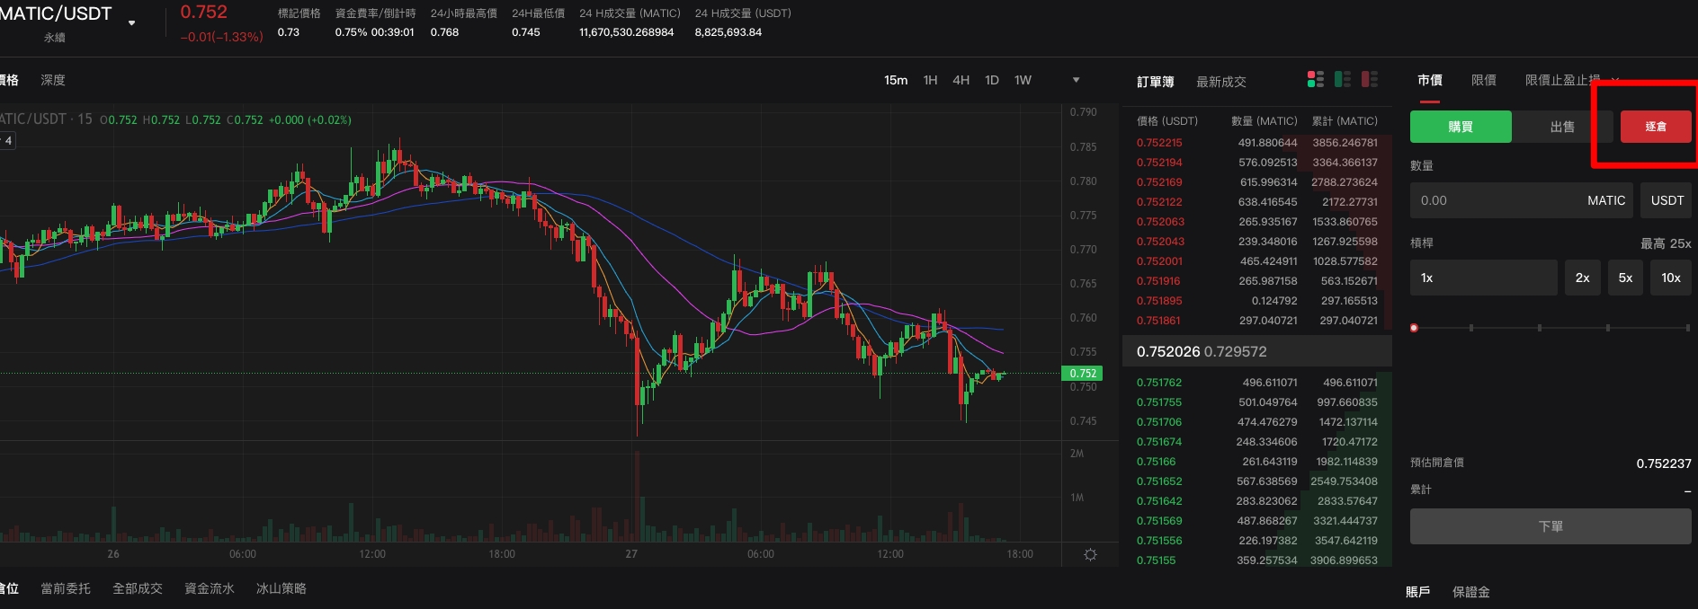
Task: Open the 資金流水 tab
Action: pos(210,588)
